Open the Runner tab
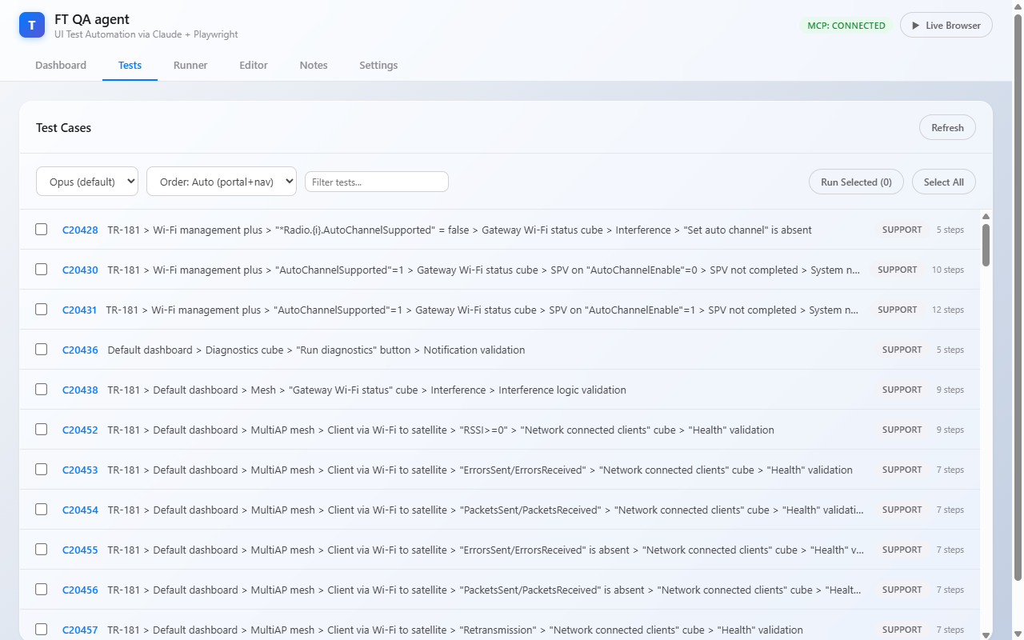The height and width of the screenshot is (640, 1024). (190, 66)
